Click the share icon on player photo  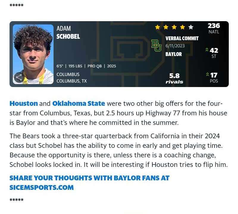(19, 77)
